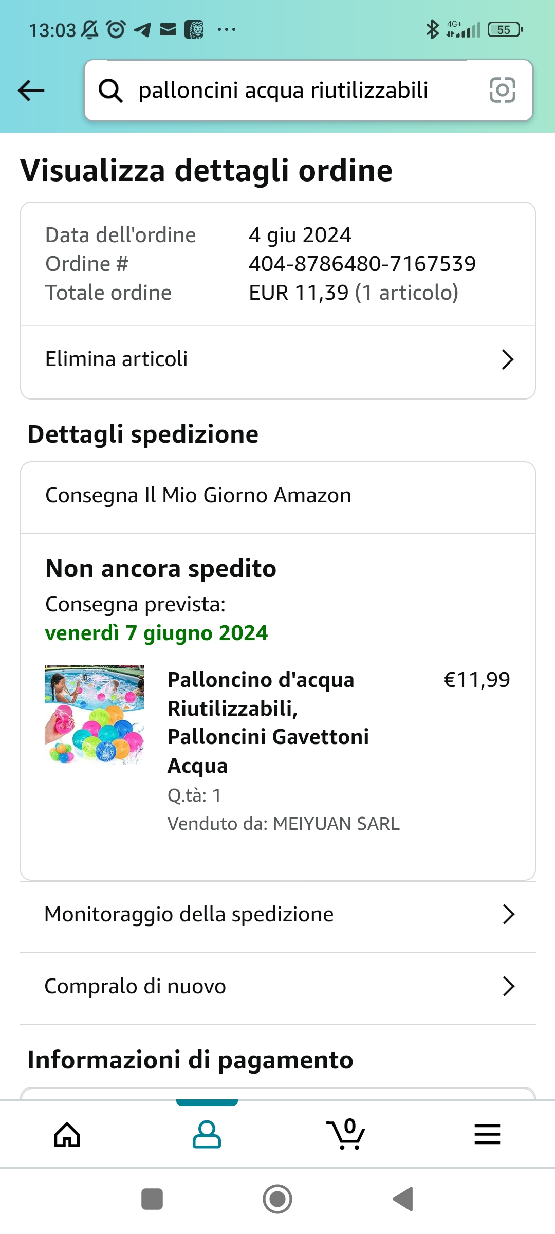Expand Compralo di nuovo chevron
Image resolution: width=555 pixels, height=1234 pixels.
(508, 987)
